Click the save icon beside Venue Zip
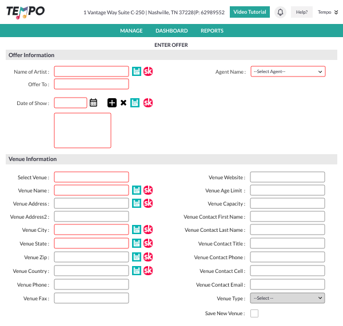Screen dimensions: 343x326 (137, 257)
